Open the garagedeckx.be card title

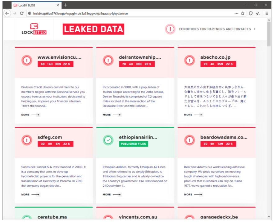(x=219, y=217)
